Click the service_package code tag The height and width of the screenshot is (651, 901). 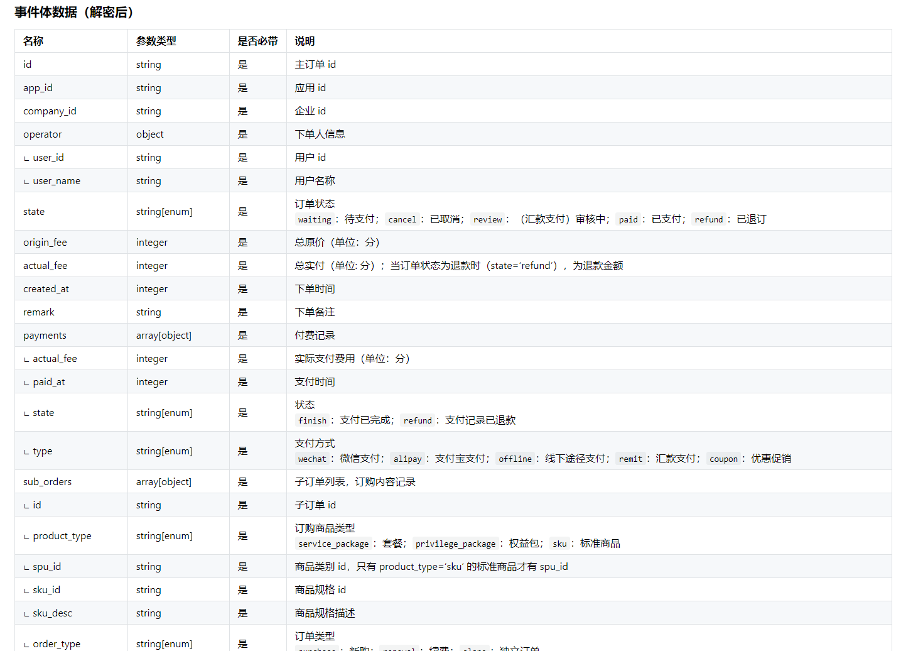pos(333,544)
